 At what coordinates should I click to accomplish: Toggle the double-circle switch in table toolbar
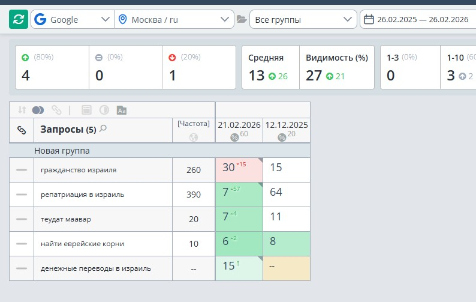click(38, 110)
